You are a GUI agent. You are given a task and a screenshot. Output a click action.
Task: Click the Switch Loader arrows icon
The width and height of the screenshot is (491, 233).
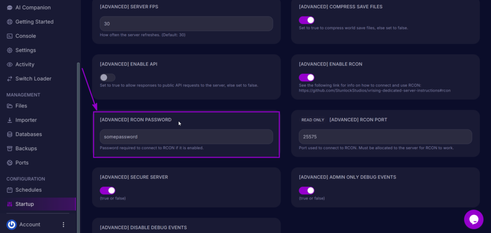[10, 79]
